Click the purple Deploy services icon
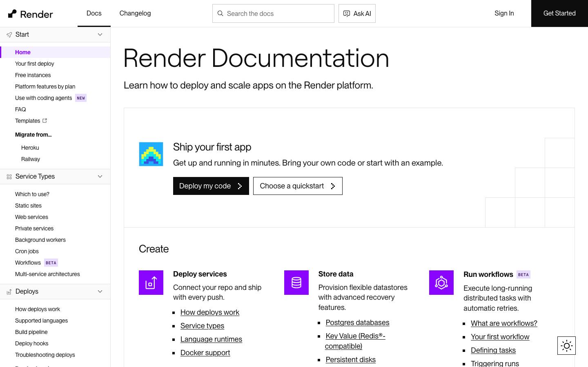Image resolution: width=588 pixels, height=367 pixels. (x=151, y=283)
